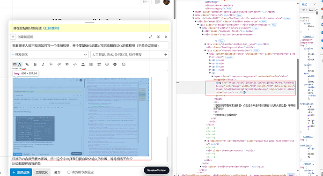This screenshot has width=323, height=176.
Task: Click the 'transition' property in styles pane
Action: [307, 104]
